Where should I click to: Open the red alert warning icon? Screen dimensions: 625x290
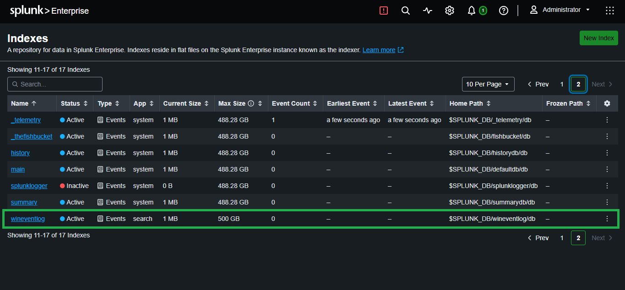384,11
